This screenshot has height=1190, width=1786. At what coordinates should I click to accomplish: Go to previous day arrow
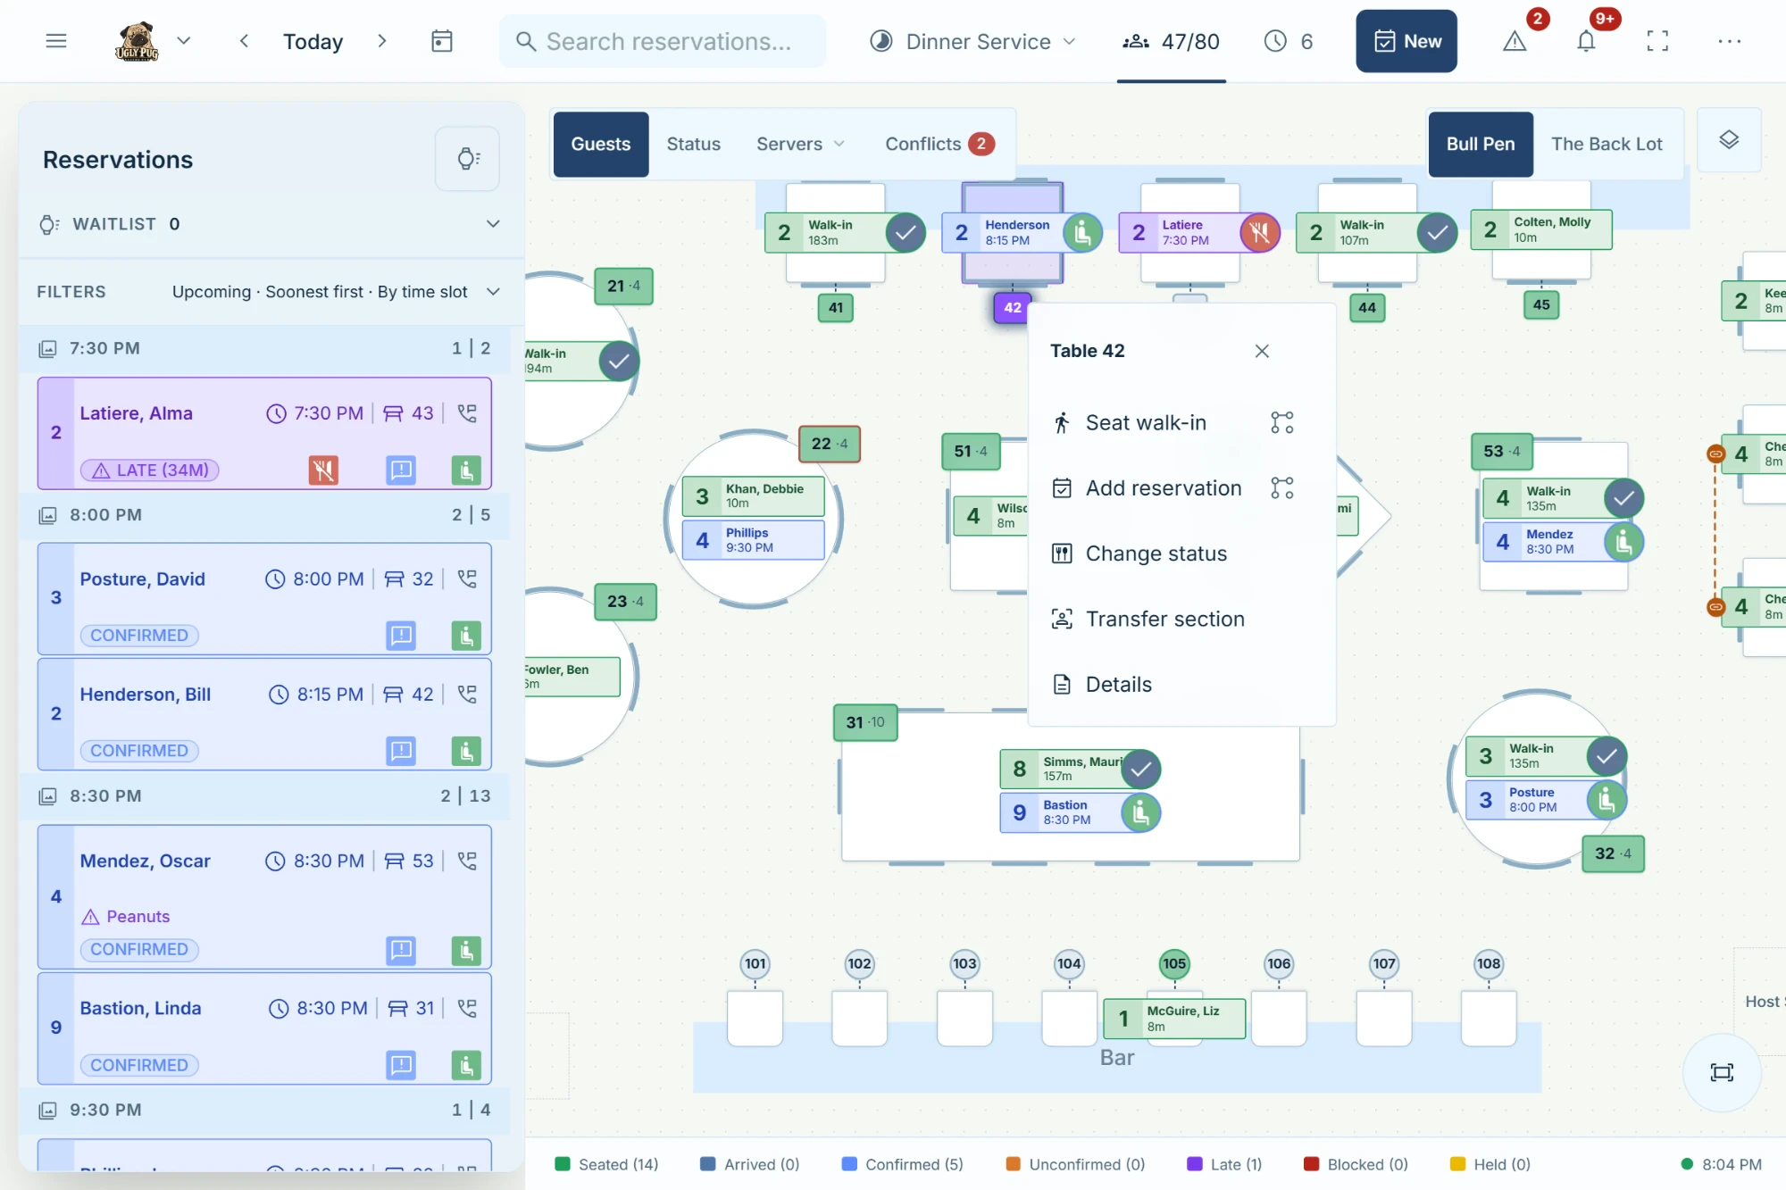pos(244,41)
